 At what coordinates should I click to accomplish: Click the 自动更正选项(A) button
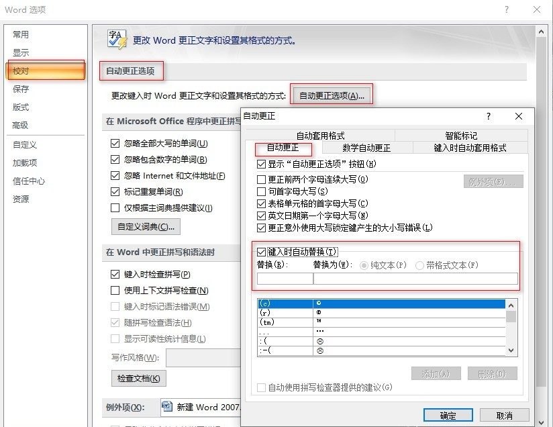pyautogui.click(x=332, y=95)
